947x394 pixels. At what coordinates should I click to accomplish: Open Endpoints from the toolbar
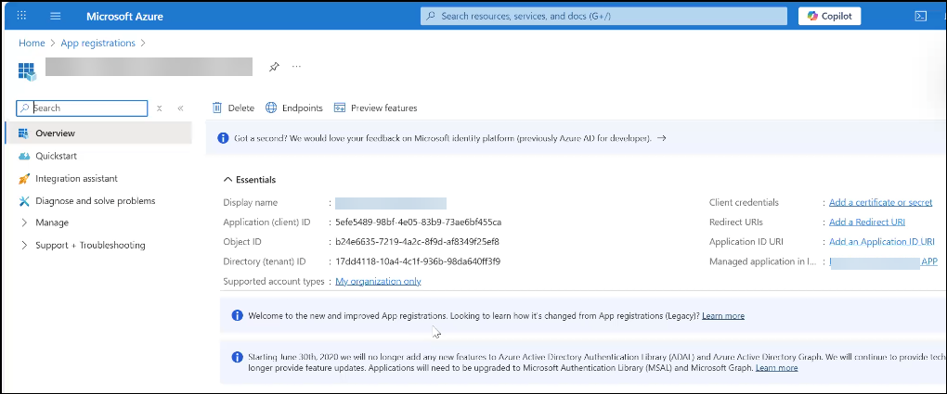294,108
